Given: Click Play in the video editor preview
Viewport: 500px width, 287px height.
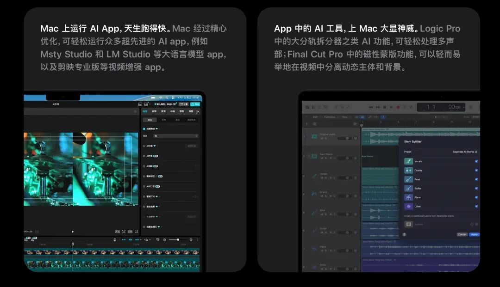Looking at the screenshot, I should pyautogui.click(x=73, y=232).
